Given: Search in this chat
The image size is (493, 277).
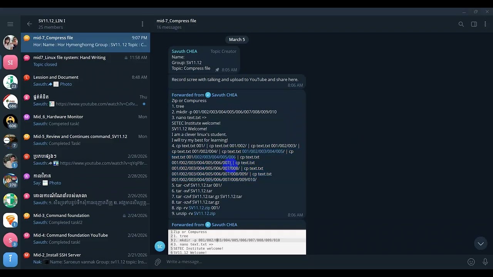Looking at the screenshot, I should click(x=461, y=24).
